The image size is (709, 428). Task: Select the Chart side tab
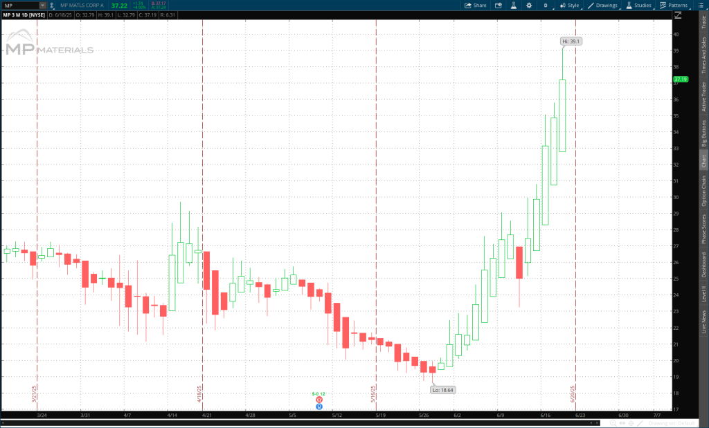tap(703, 162)
